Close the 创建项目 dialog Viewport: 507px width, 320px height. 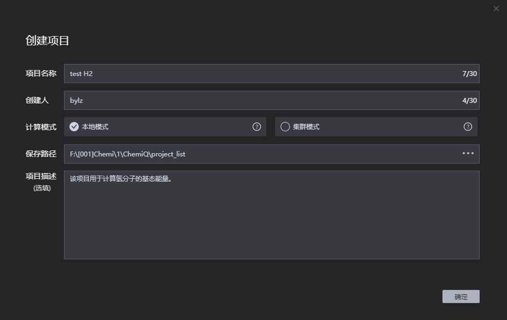pos(496,9)
